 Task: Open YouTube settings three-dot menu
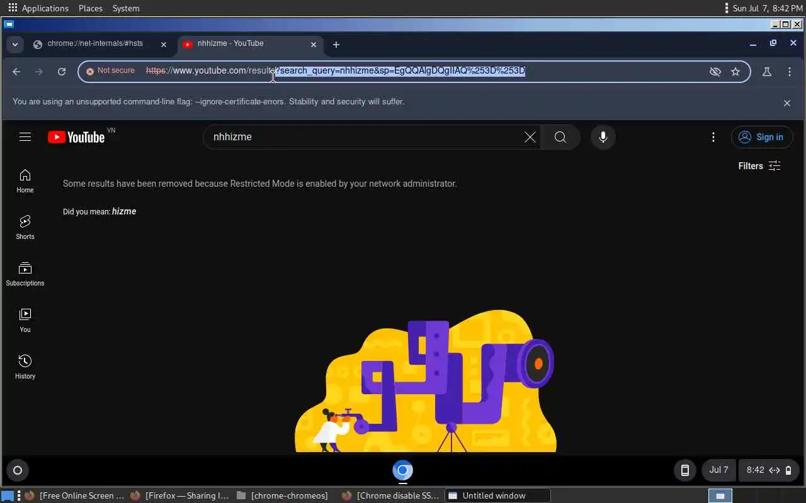point(713,137)
